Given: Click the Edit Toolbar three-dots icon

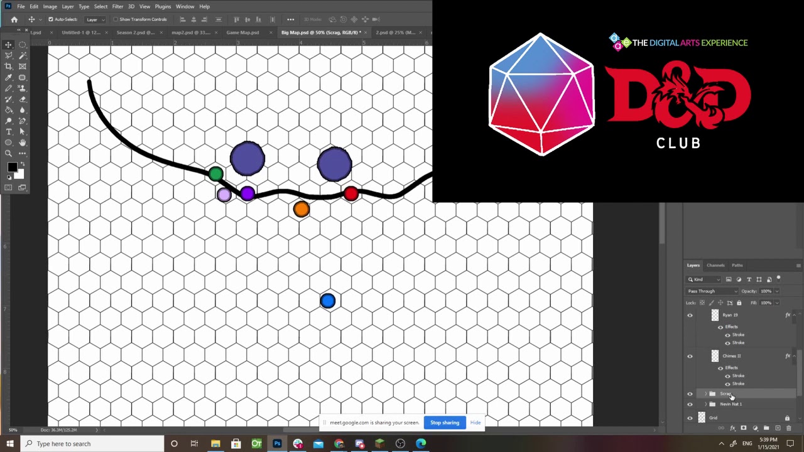Looking at the screenshot, I should click(23, 153).
